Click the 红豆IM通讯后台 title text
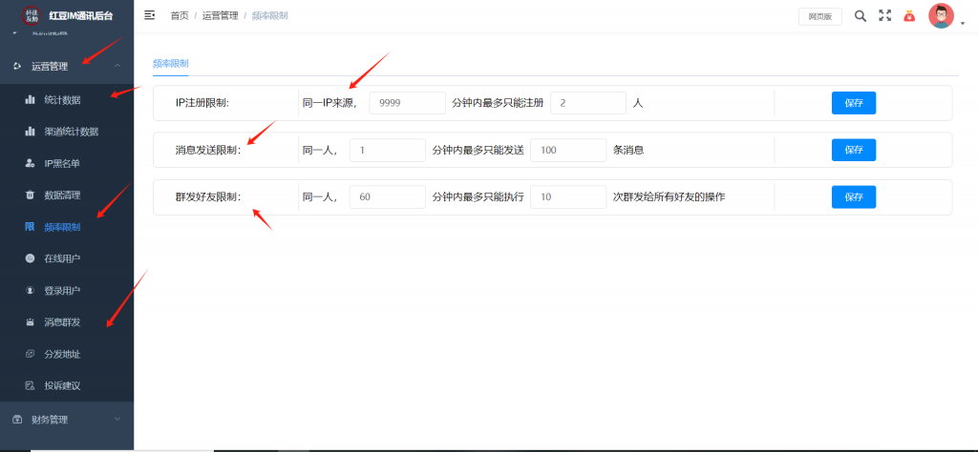 pos(80,15)
